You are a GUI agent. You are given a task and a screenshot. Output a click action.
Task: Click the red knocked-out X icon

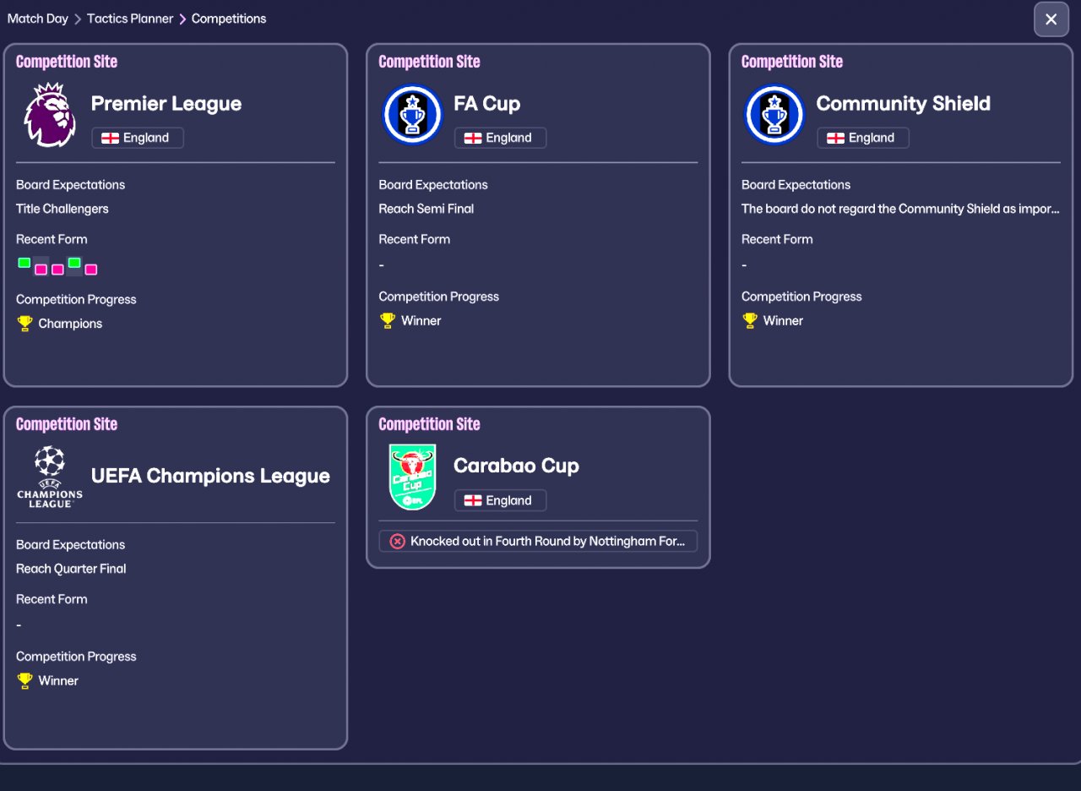(x=398, y=542)
